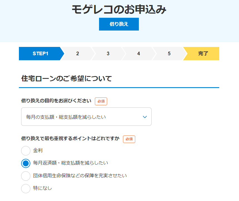The height and width of the screenshot is (201, 239).
Task: Open the 借り換えの目的 dropdown
Action: 86,117
